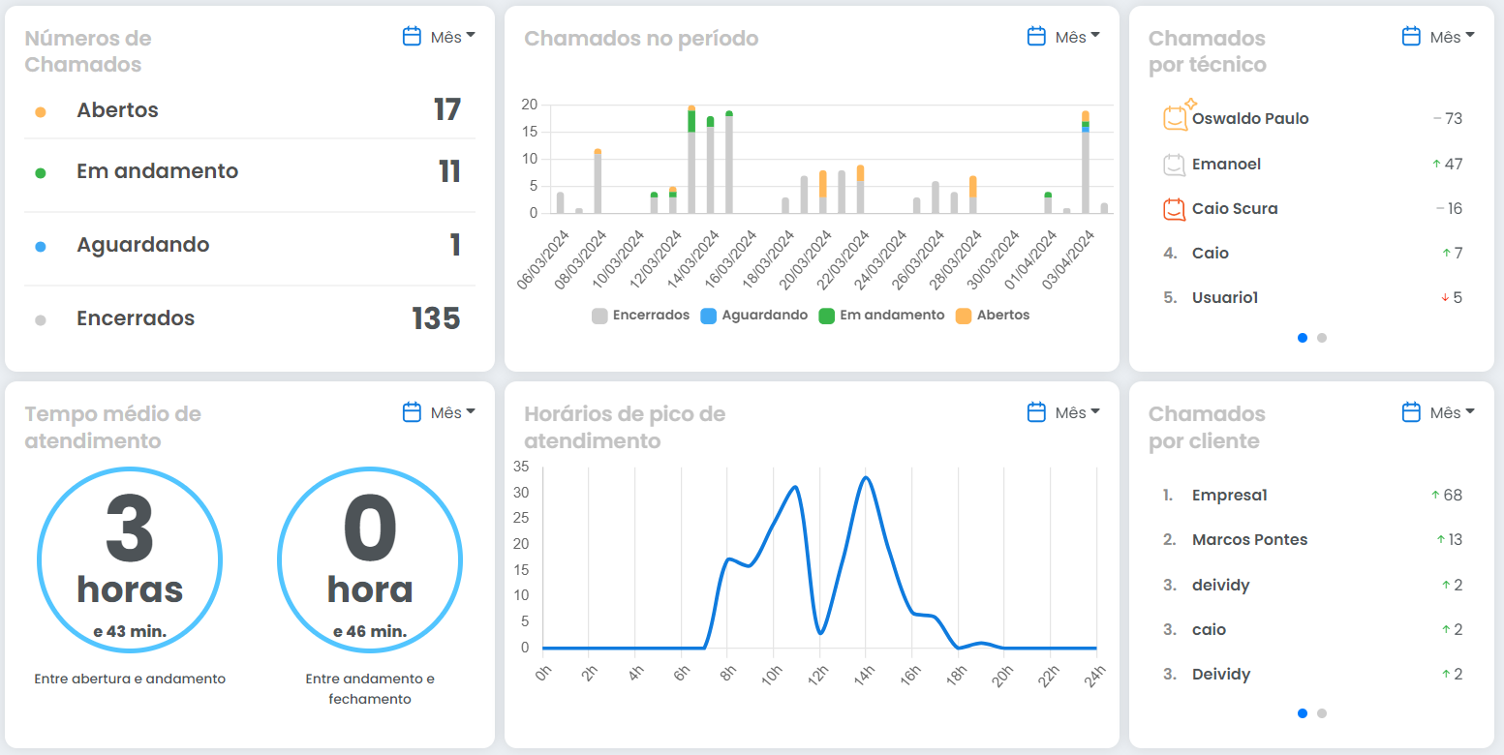The width and height of the screenshot is (1504, 755).
Task: Click the Entre abertura e andamento caption
Action: point(130,679)
